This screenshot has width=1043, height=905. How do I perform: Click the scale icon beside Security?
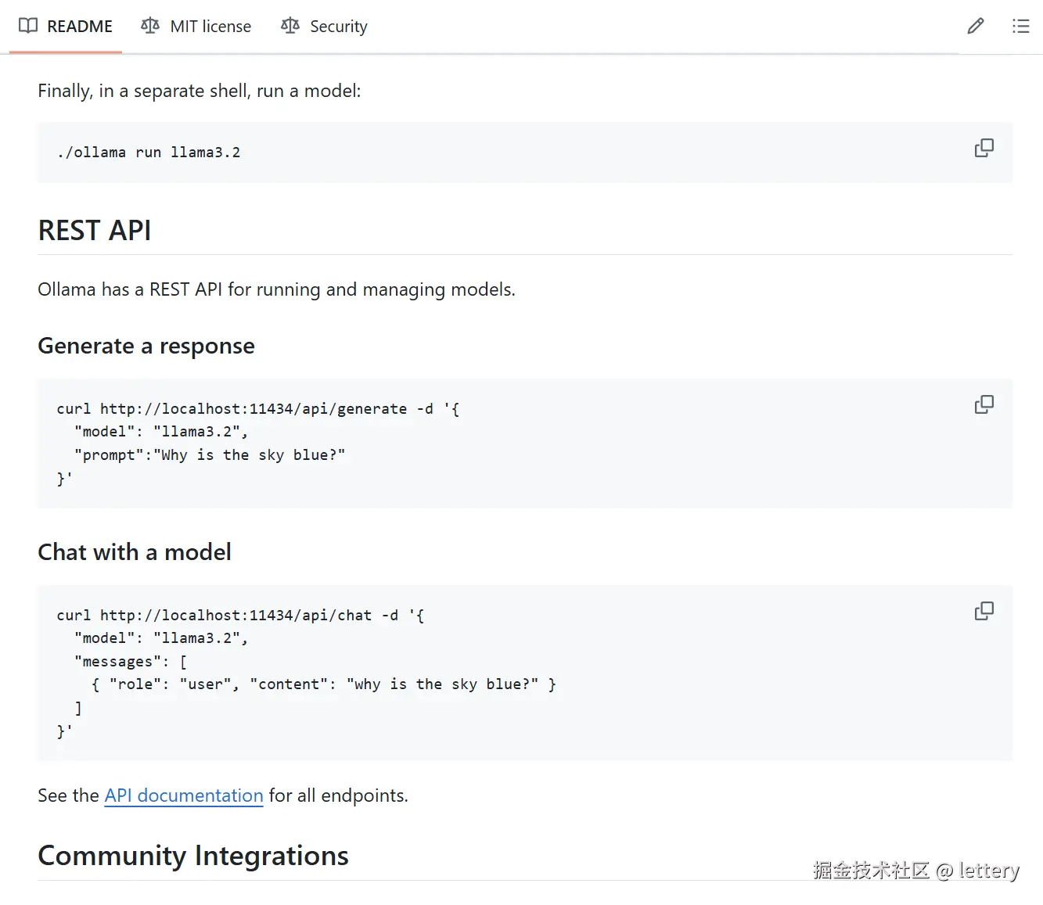click(x=290, y=26)
